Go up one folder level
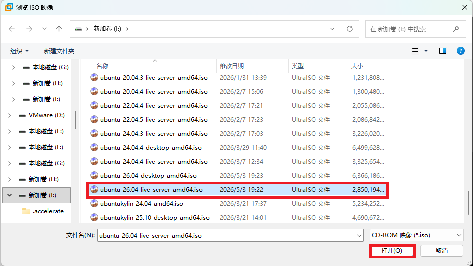The image size is (473, 266). point(59,29)
